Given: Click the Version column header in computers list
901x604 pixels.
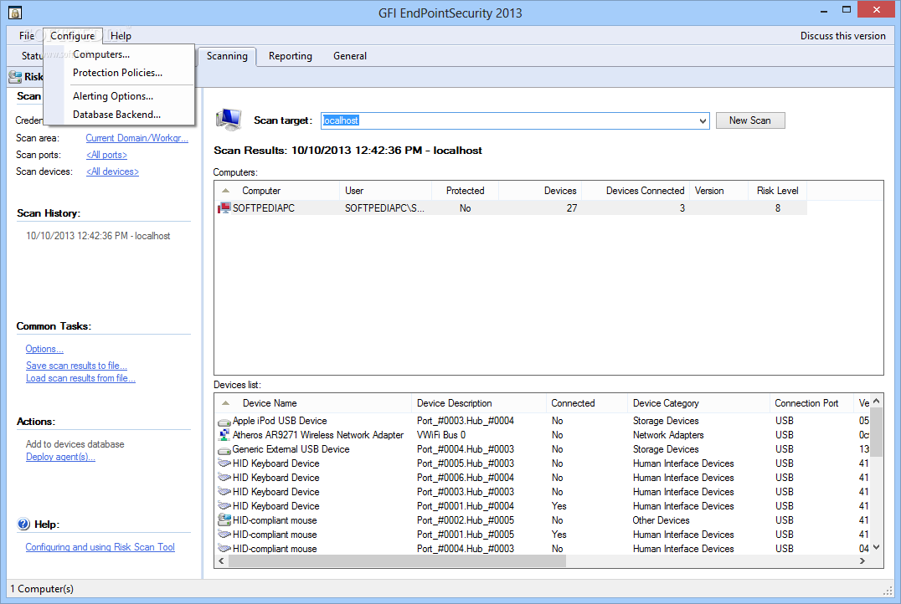Looking at the screenshot, I should 718,191.
